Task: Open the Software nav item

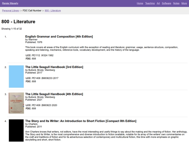Action: [167, 4]
